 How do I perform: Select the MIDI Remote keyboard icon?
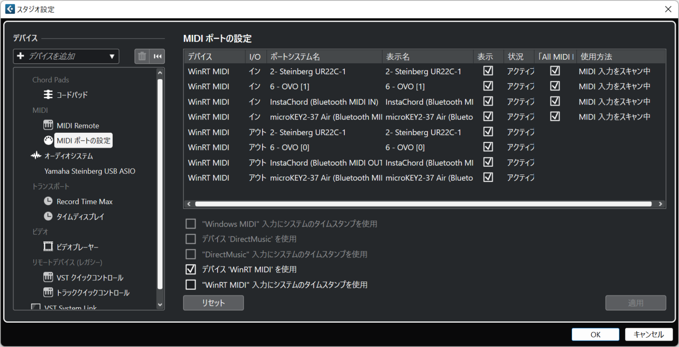click(48, 125)
